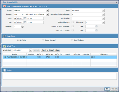Viewport: 119px width, 92px height.
Task: Open Refer To Occ Health date calendar
Action: [x=96, y=30]
